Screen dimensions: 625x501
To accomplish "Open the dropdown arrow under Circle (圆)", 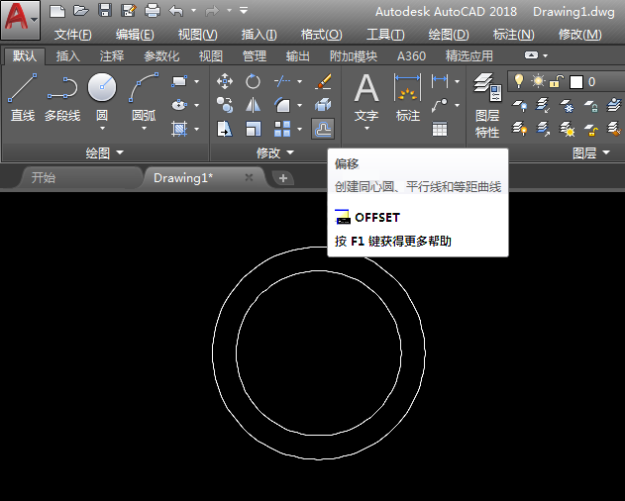I will click(x=102, y=129).
